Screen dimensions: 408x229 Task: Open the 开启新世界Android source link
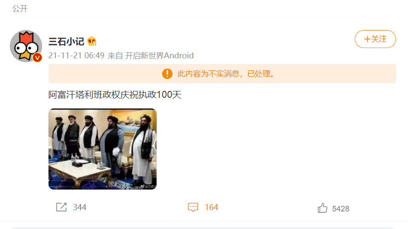[159, 55]
